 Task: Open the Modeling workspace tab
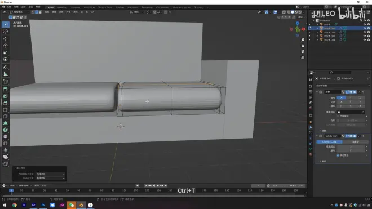click(x=62, y=7)
